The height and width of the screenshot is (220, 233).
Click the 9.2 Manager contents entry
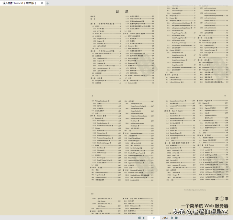coord(106,128)
